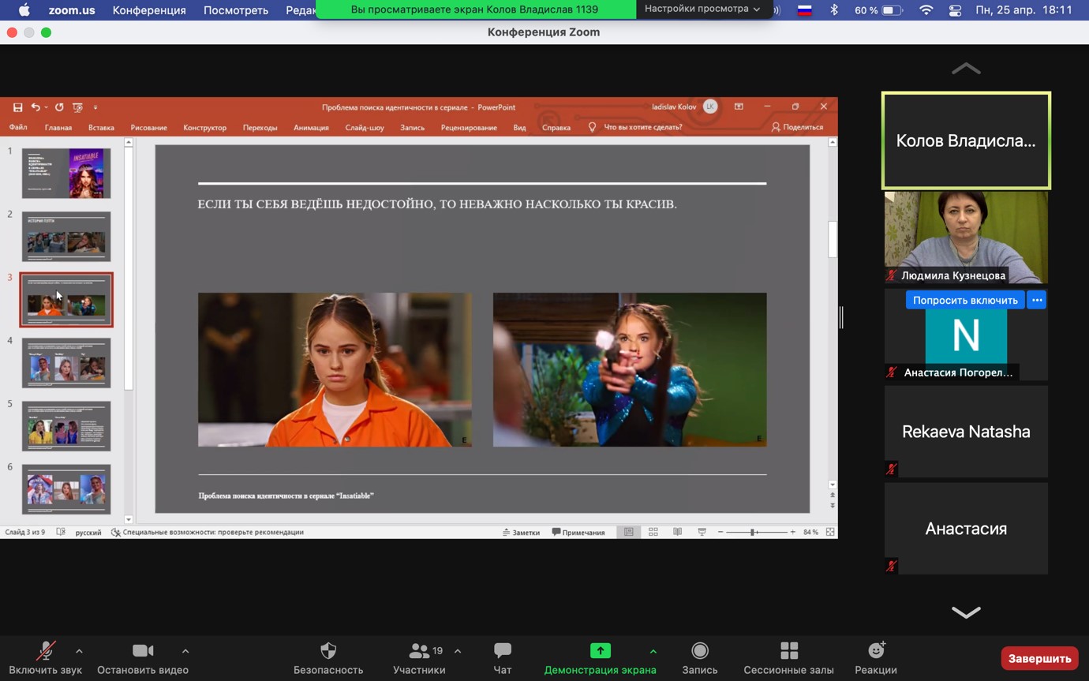Viewport: 1089px width, 681px height.
Task: Open Настройки просмотра dropdown in Zoom
Action: coord(702,9)
